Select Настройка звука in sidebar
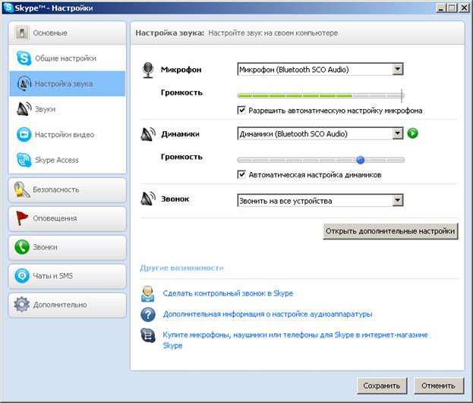The width and height of the screenshot is (473, 403). coord(68,83)
